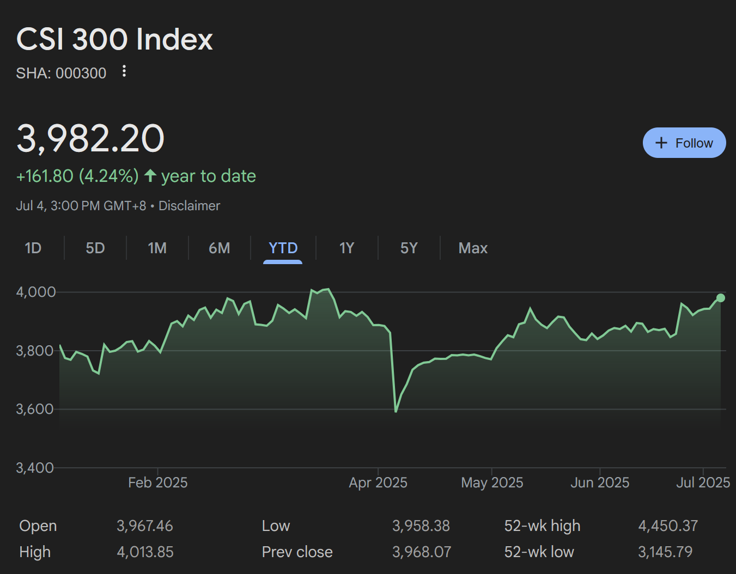Click the 3,400 y-axis label
This screenshot has width=736, height=574.
pos(35,468)
